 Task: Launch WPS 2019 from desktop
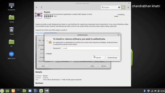(x=11, y=55)
